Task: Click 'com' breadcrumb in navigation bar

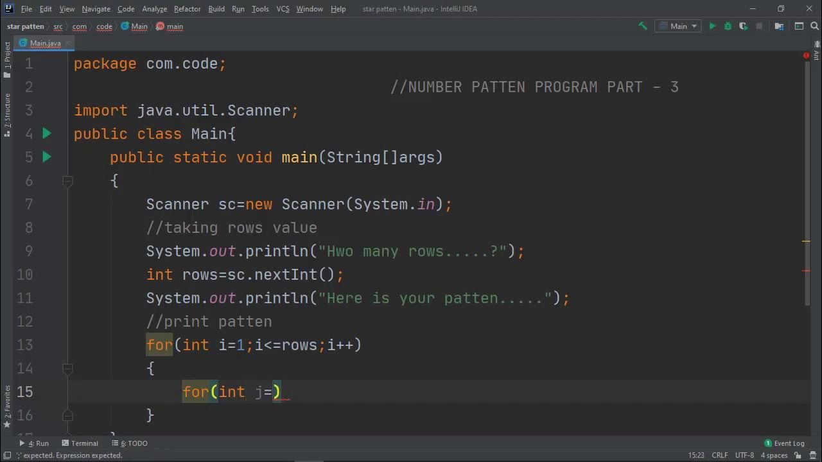Action: 80,26
